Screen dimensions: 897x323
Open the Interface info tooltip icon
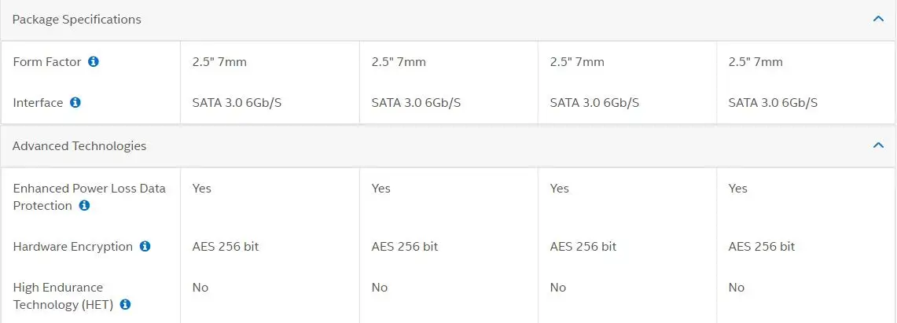click(75, 102)
